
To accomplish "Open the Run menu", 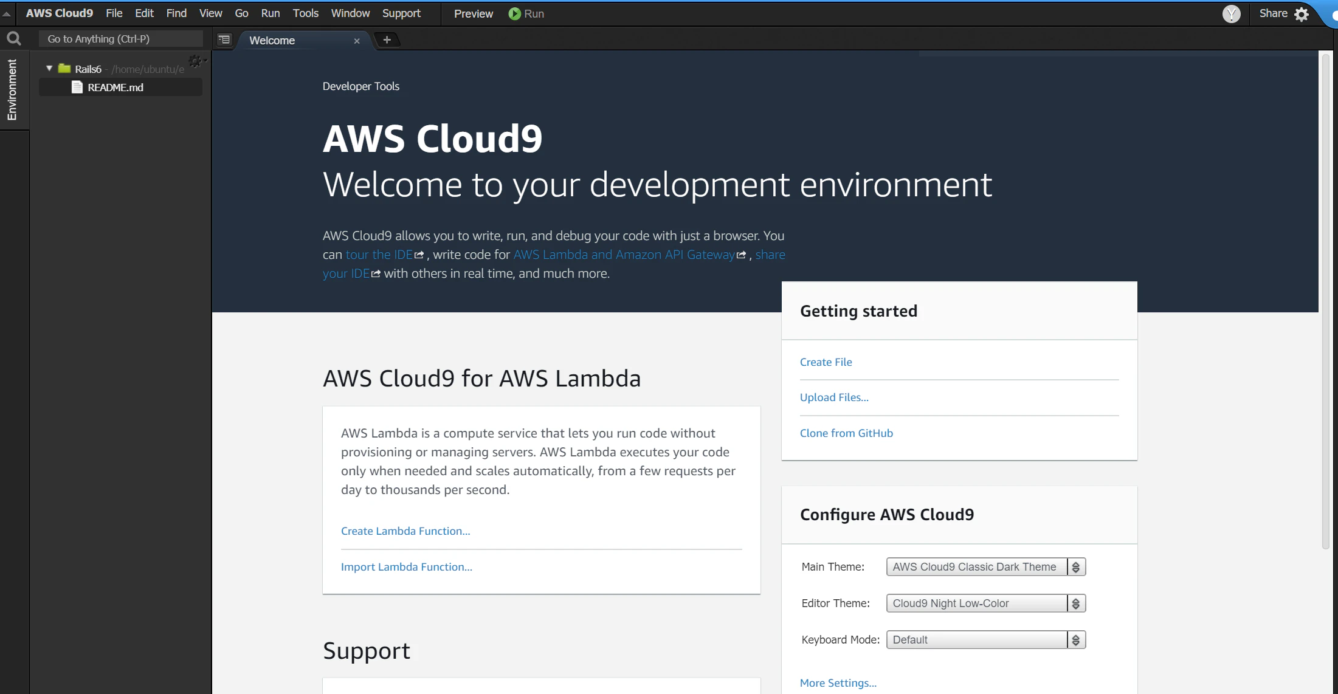I will pyautogui.click(x=271, y=13).
